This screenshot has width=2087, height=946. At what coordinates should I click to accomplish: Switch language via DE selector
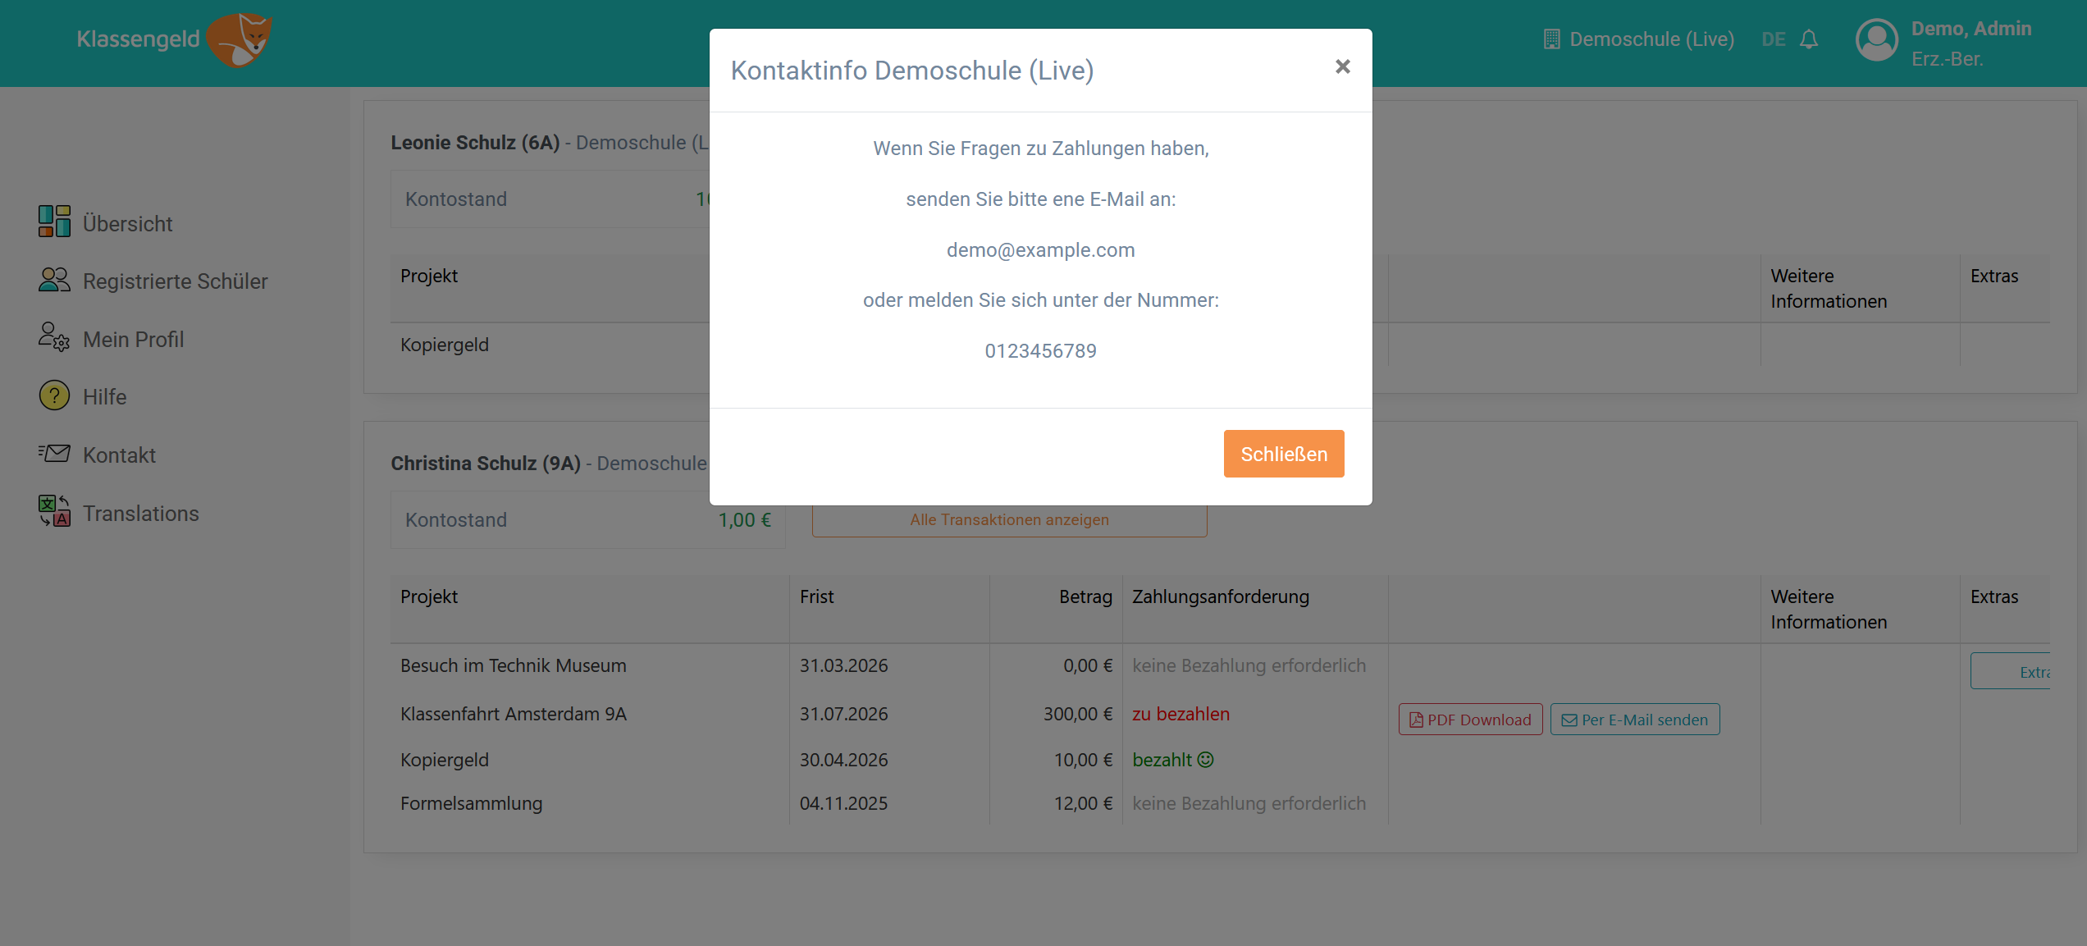[1773, 39]
